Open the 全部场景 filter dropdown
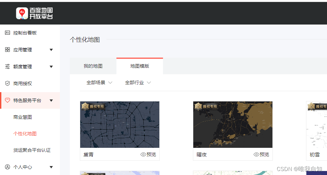327x175 pixels. (x=99, y=83)
